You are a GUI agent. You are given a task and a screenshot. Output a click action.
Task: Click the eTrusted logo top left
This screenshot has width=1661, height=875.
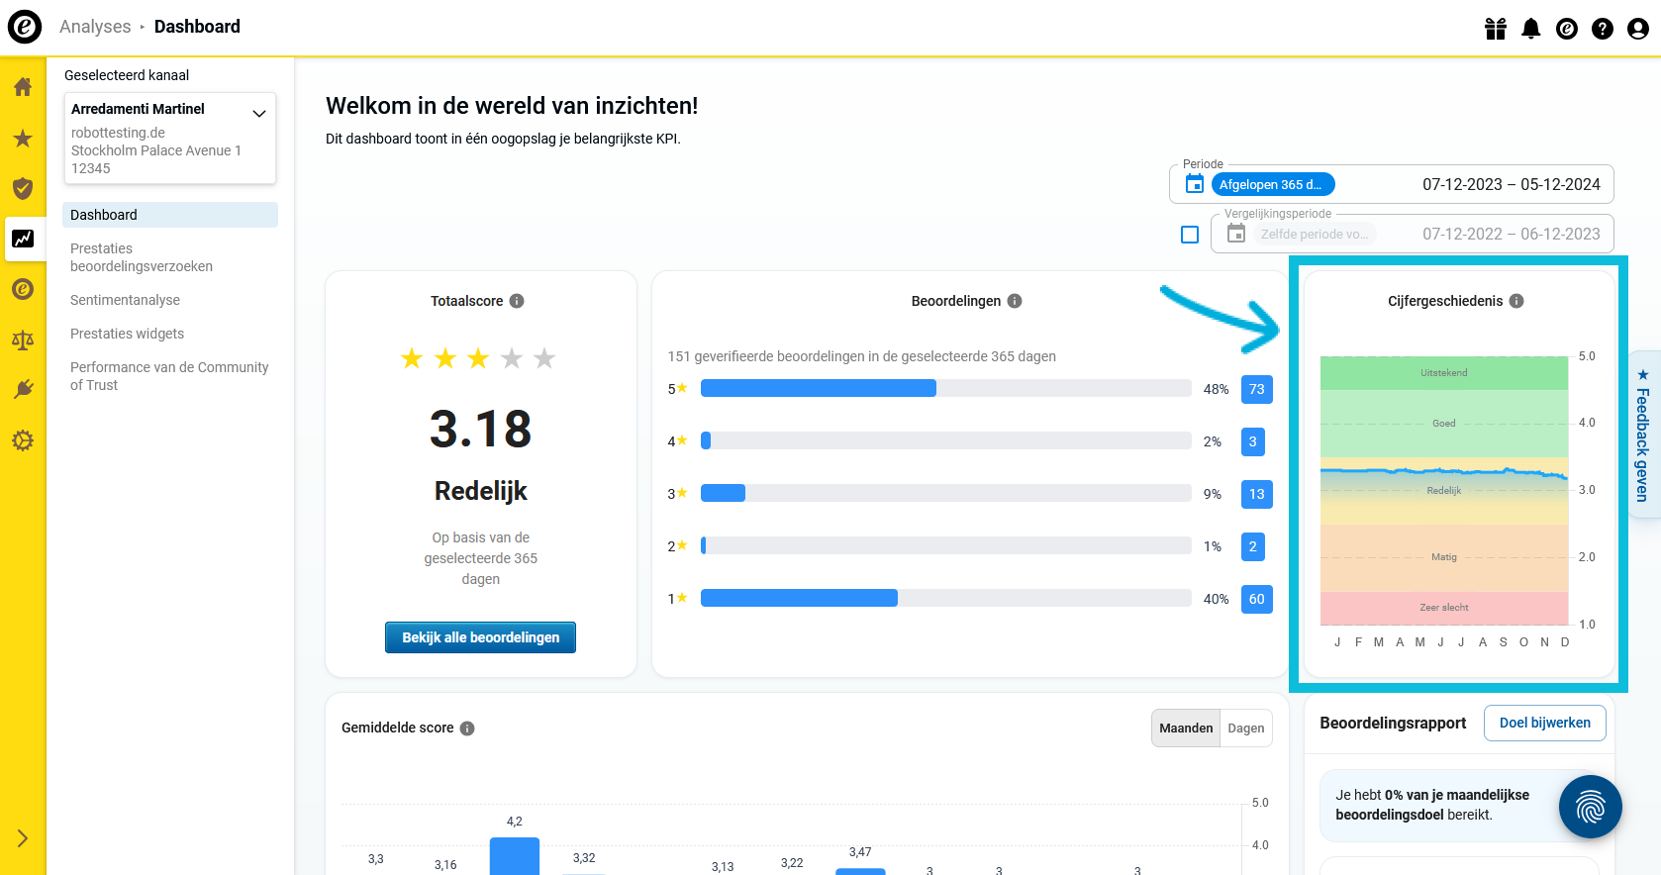[25, 27]
